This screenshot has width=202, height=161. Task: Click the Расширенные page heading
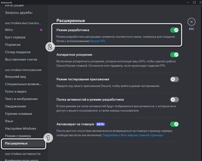pos(71,20)
